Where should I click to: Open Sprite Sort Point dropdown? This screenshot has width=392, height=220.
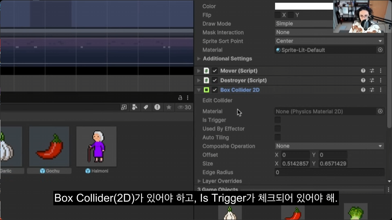click(329, 41)
